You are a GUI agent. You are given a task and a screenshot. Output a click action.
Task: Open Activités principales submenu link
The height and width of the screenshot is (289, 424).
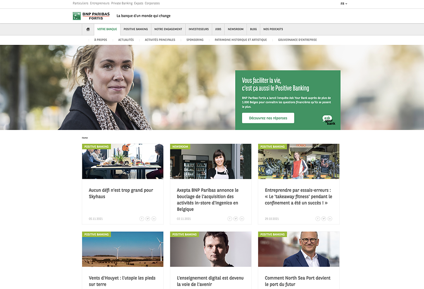[160, 40]
